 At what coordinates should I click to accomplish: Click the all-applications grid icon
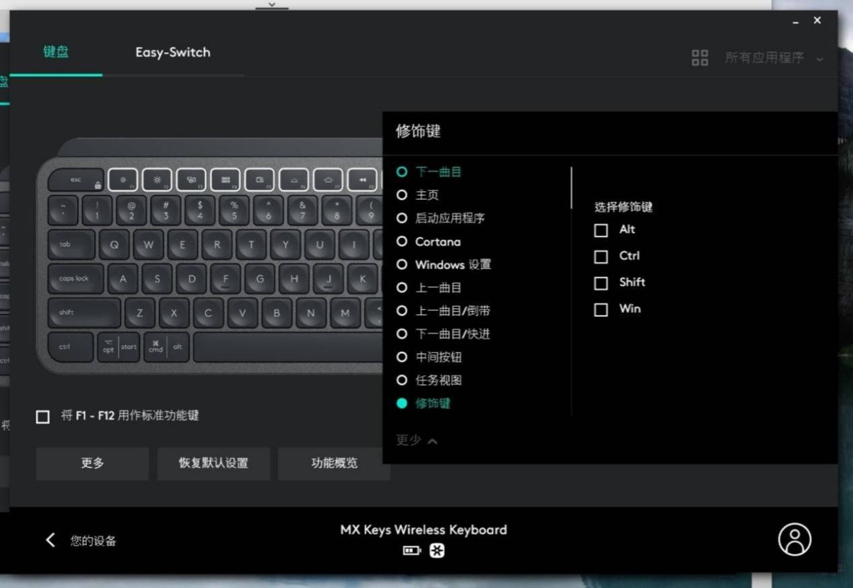pyautogui.click(x=700, y=58)
